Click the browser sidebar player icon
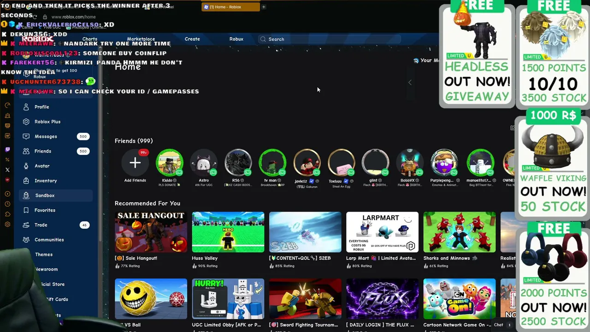The image size is (590, 332). [x=7, y=194]
